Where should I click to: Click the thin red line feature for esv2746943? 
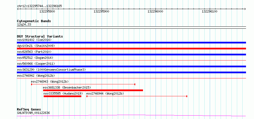[83, 84]
